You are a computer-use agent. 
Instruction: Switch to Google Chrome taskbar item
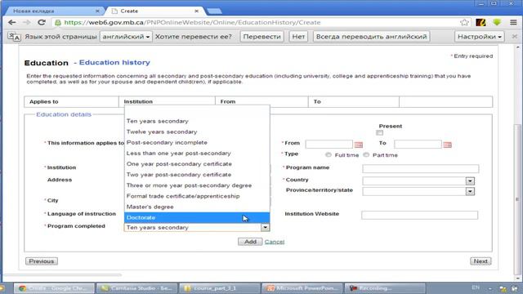point(54,288)
